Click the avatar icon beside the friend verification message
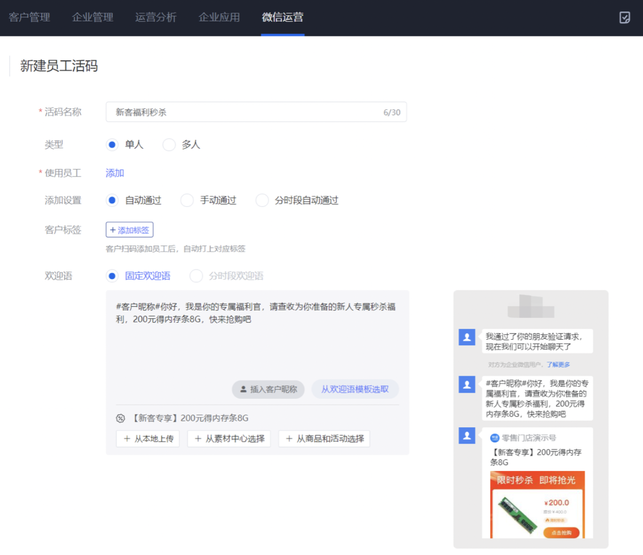This screenshot has width=643, height=555. [x=466, y=337]
